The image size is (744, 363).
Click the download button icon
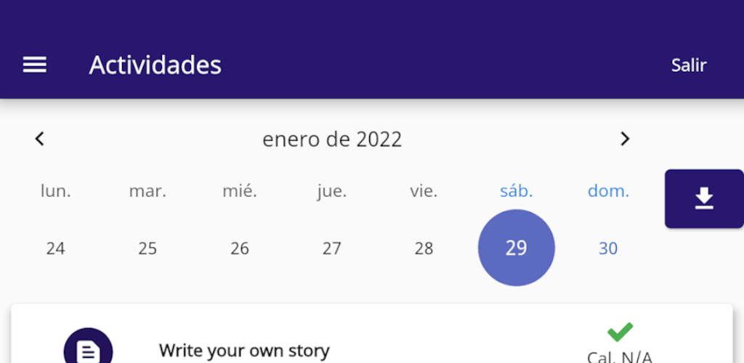704,198
